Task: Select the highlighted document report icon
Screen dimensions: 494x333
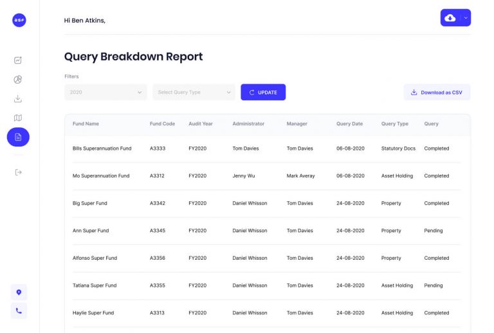Action: (x=18, y=137)
